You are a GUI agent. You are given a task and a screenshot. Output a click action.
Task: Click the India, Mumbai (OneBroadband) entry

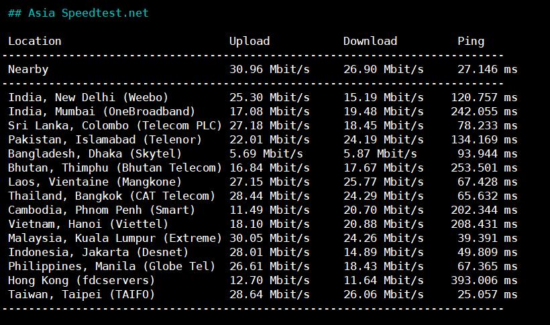tap(102, 111)
